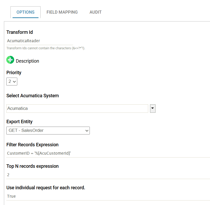Screen dimensions: 210x205
Task: Click the Priority heading label
Action: coord(14,73)
